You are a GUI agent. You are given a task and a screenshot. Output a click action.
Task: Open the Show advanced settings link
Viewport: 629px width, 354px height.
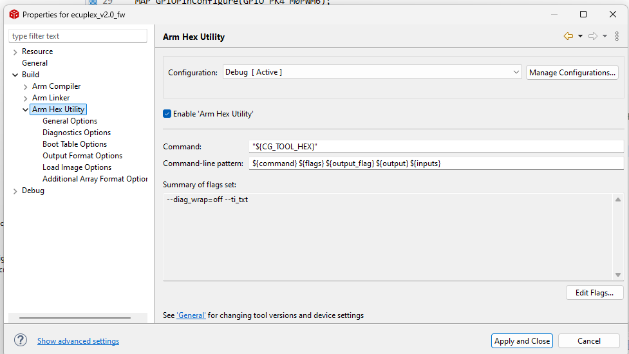pyautogui.click(x=79, y=340)
